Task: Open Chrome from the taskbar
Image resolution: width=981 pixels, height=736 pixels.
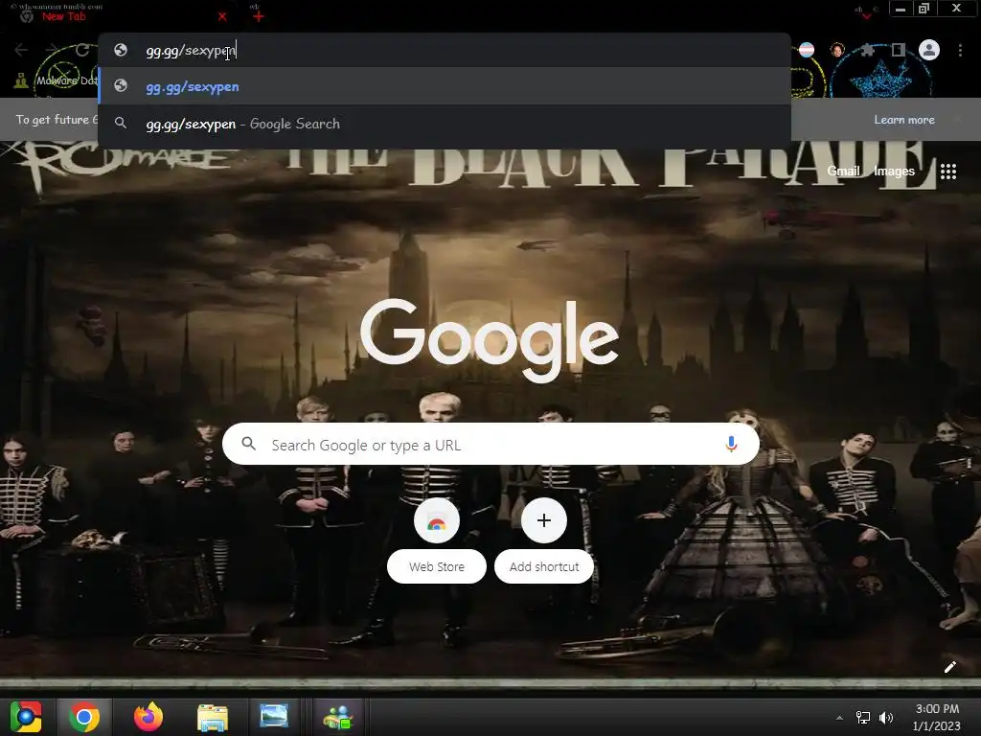Action: point(84,717)
